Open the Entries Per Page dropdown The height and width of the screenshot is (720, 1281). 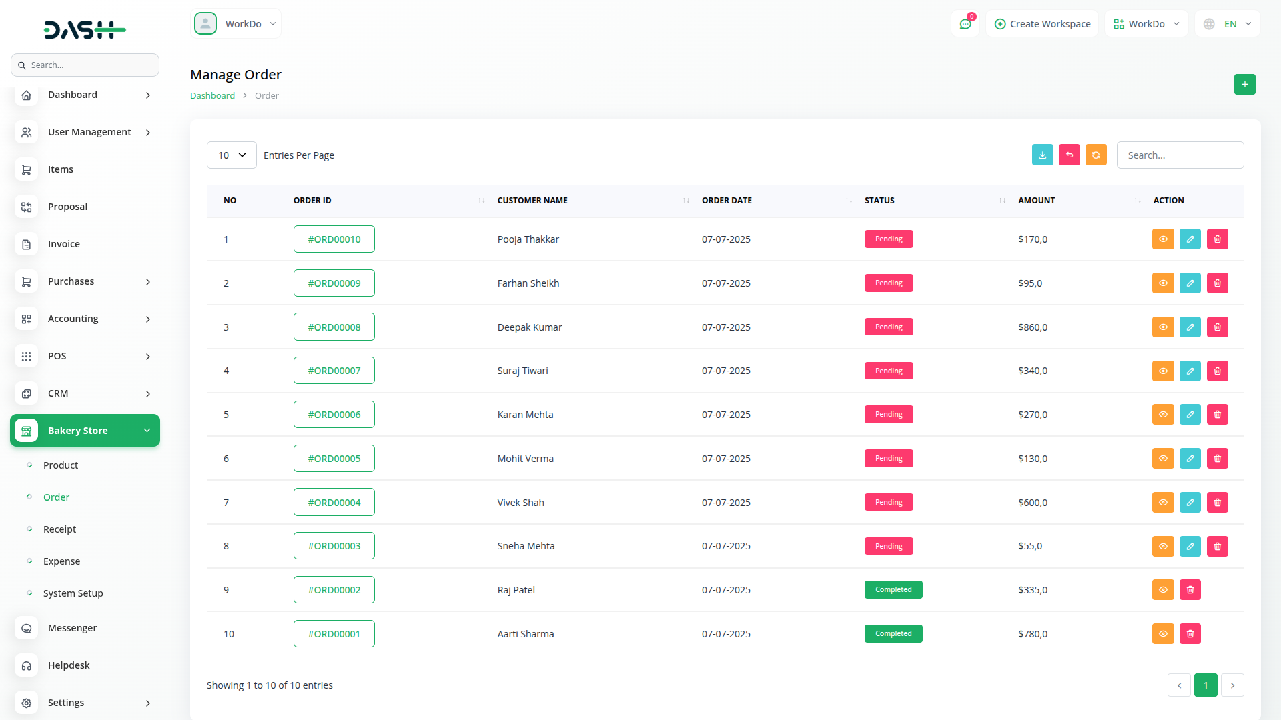point(232,155)
